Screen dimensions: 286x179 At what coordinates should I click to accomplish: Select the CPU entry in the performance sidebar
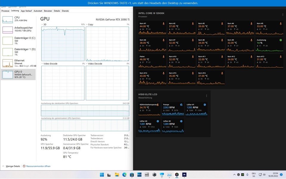(x=18, y=19)
